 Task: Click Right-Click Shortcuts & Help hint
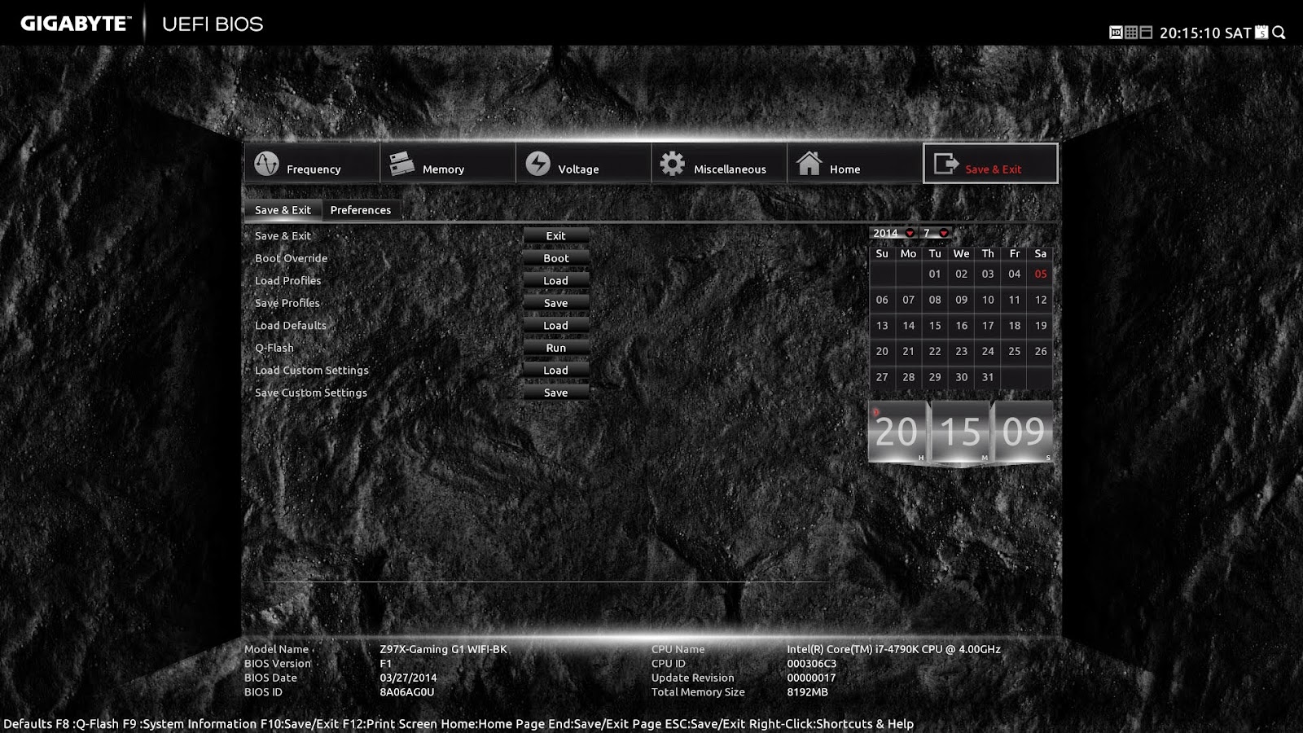831,724
